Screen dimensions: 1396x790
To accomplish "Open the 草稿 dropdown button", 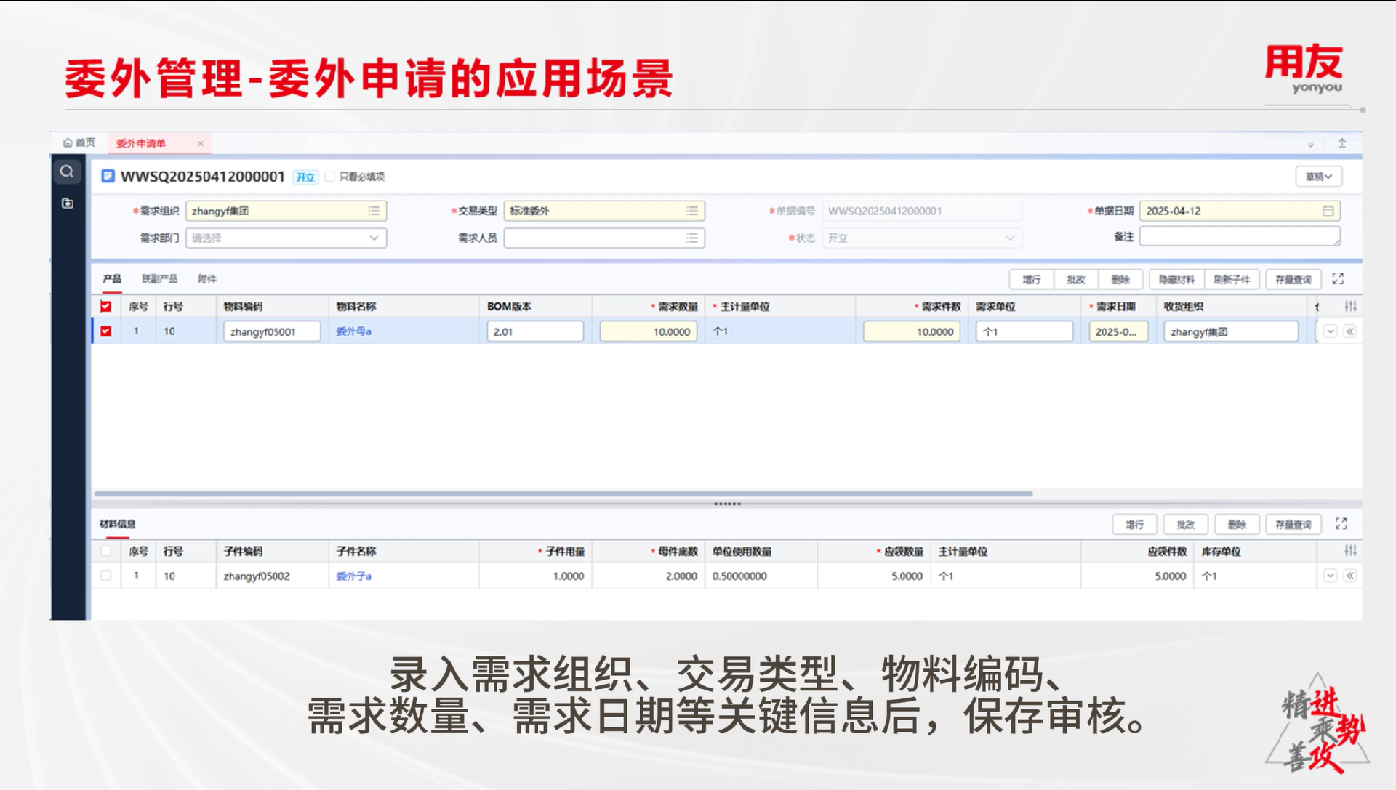I will click(x=1318, y=177).
